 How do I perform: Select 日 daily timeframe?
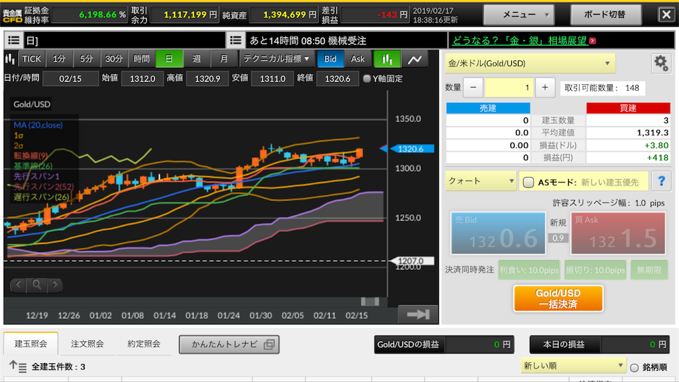pos(169,59)
